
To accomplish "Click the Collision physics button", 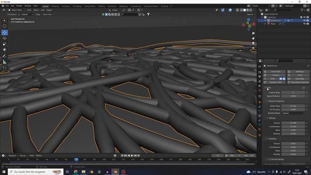I will click(275, 75).
